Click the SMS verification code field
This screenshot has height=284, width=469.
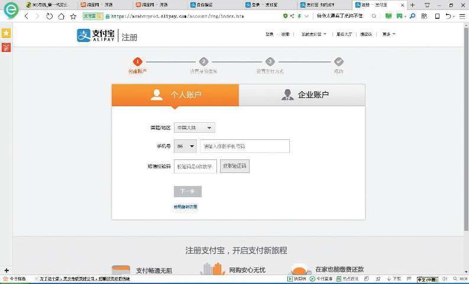(195, 167)
